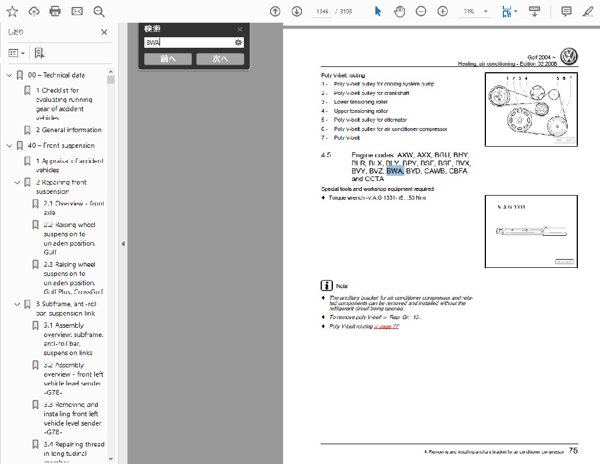600x464 pixels.
Task: Open bookmark 2.2 Raising wheel suspension, Golf
Action: [70, 239]
